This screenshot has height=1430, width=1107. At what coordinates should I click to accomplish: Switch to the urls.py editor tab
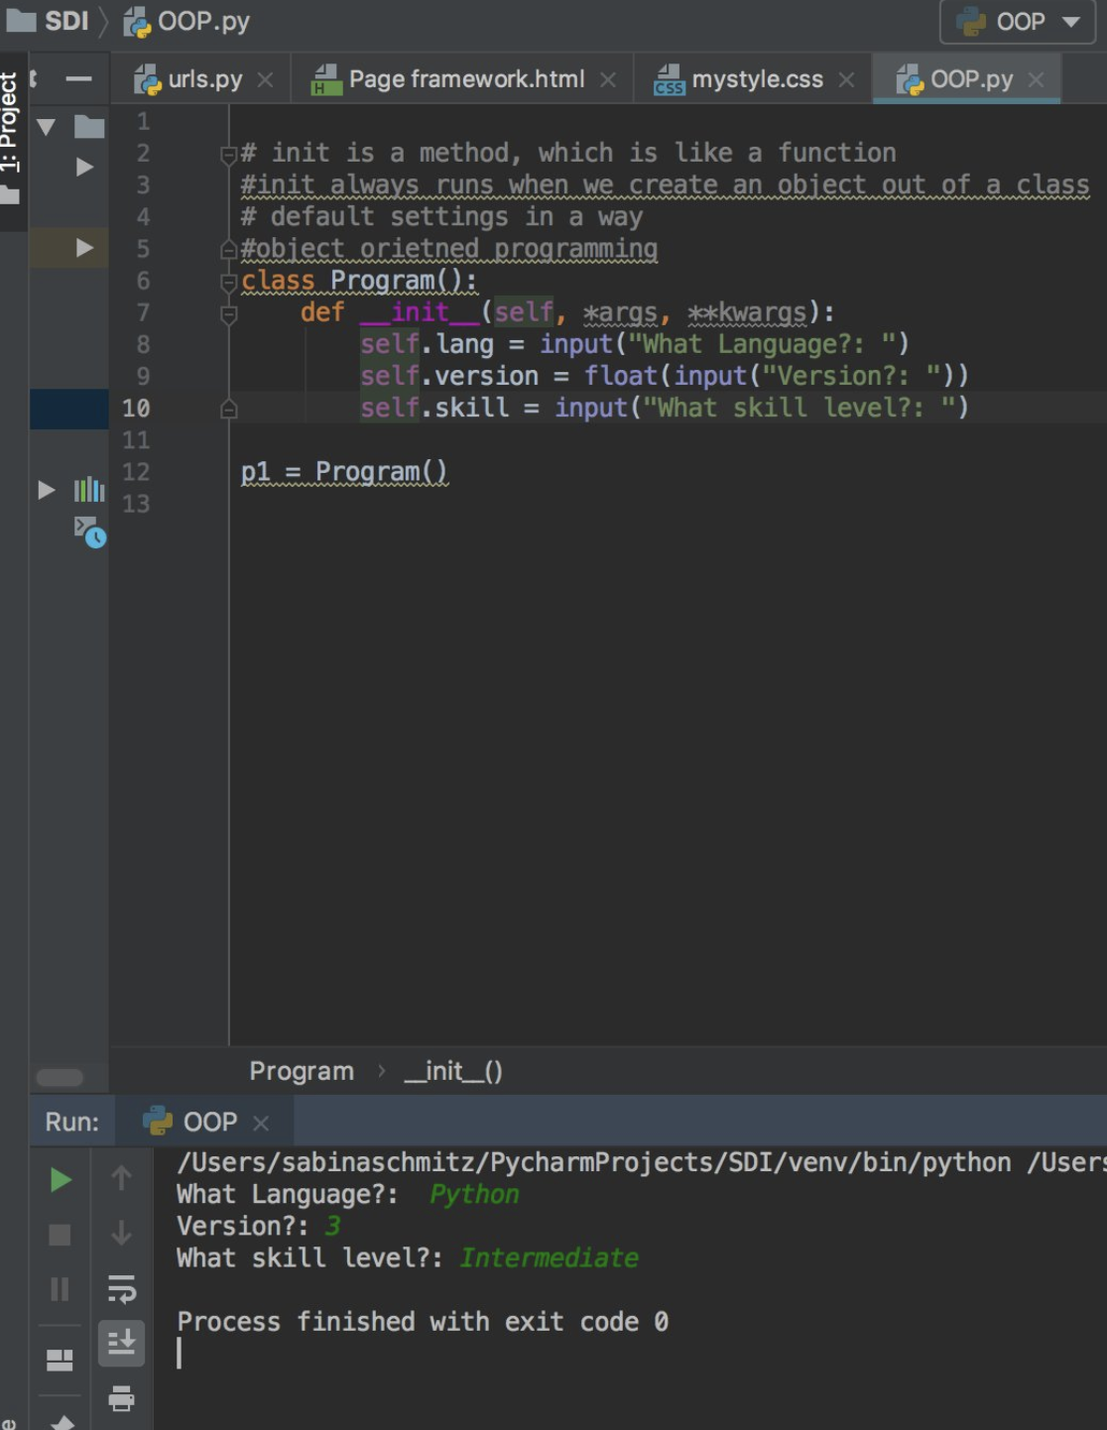coord(203,79)
